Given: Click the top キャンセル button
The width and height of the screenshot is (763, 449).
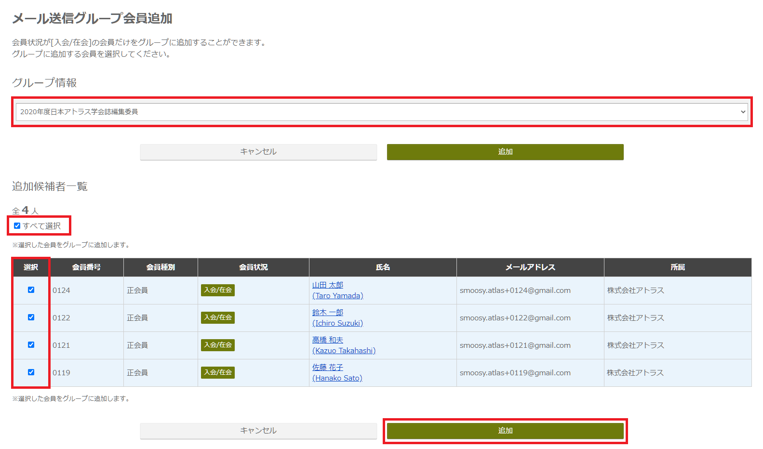Looking at the screenshot, I should (x=258, y=152).
